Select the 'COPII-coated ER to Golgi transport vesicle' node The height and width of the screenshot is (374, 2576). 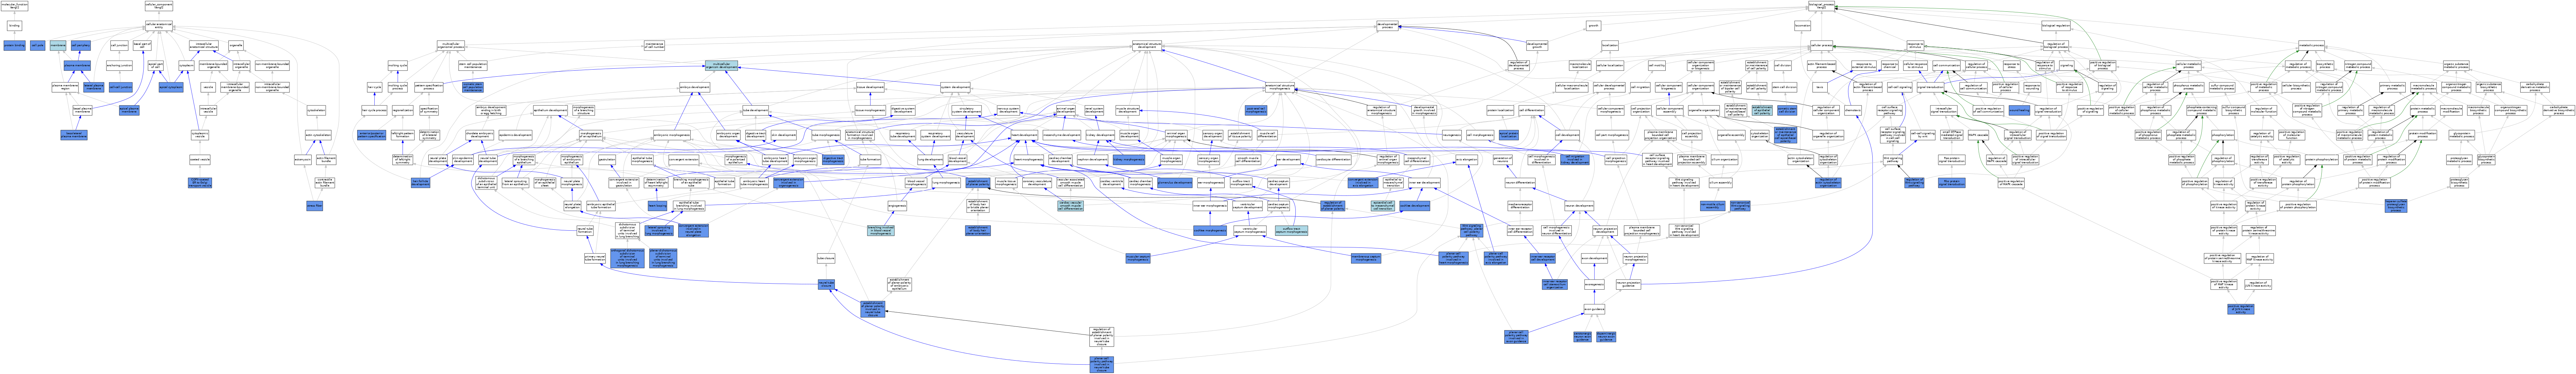pos(200,182)
